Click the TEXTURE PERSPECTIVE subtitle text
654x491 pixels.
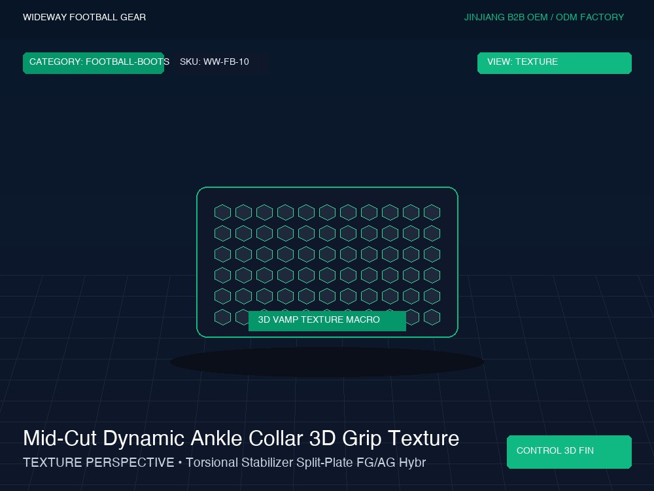(99, 463)
